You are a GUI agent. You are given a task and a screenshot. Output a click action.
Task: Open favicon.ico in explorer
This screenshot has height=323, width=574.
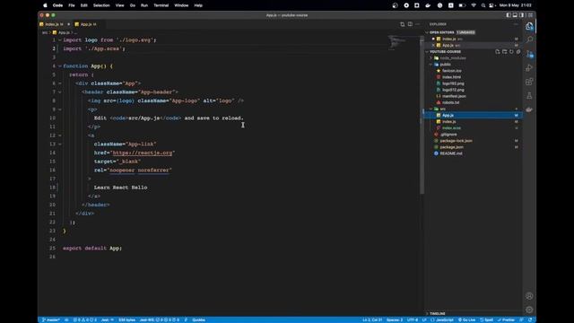[452, 71]
